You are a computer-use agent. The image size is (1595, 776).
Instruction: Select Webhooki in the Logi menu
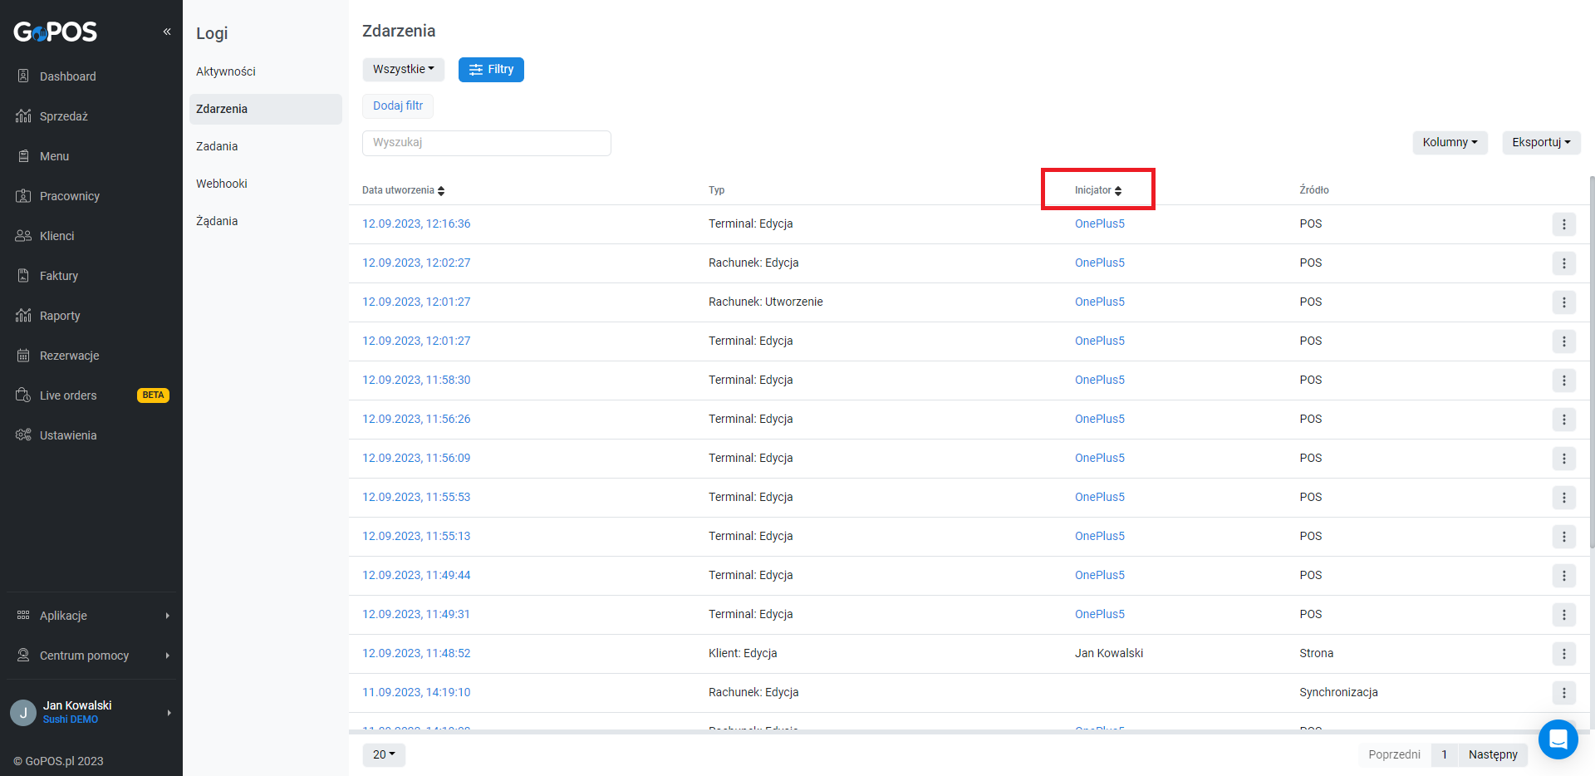point(222,184)
